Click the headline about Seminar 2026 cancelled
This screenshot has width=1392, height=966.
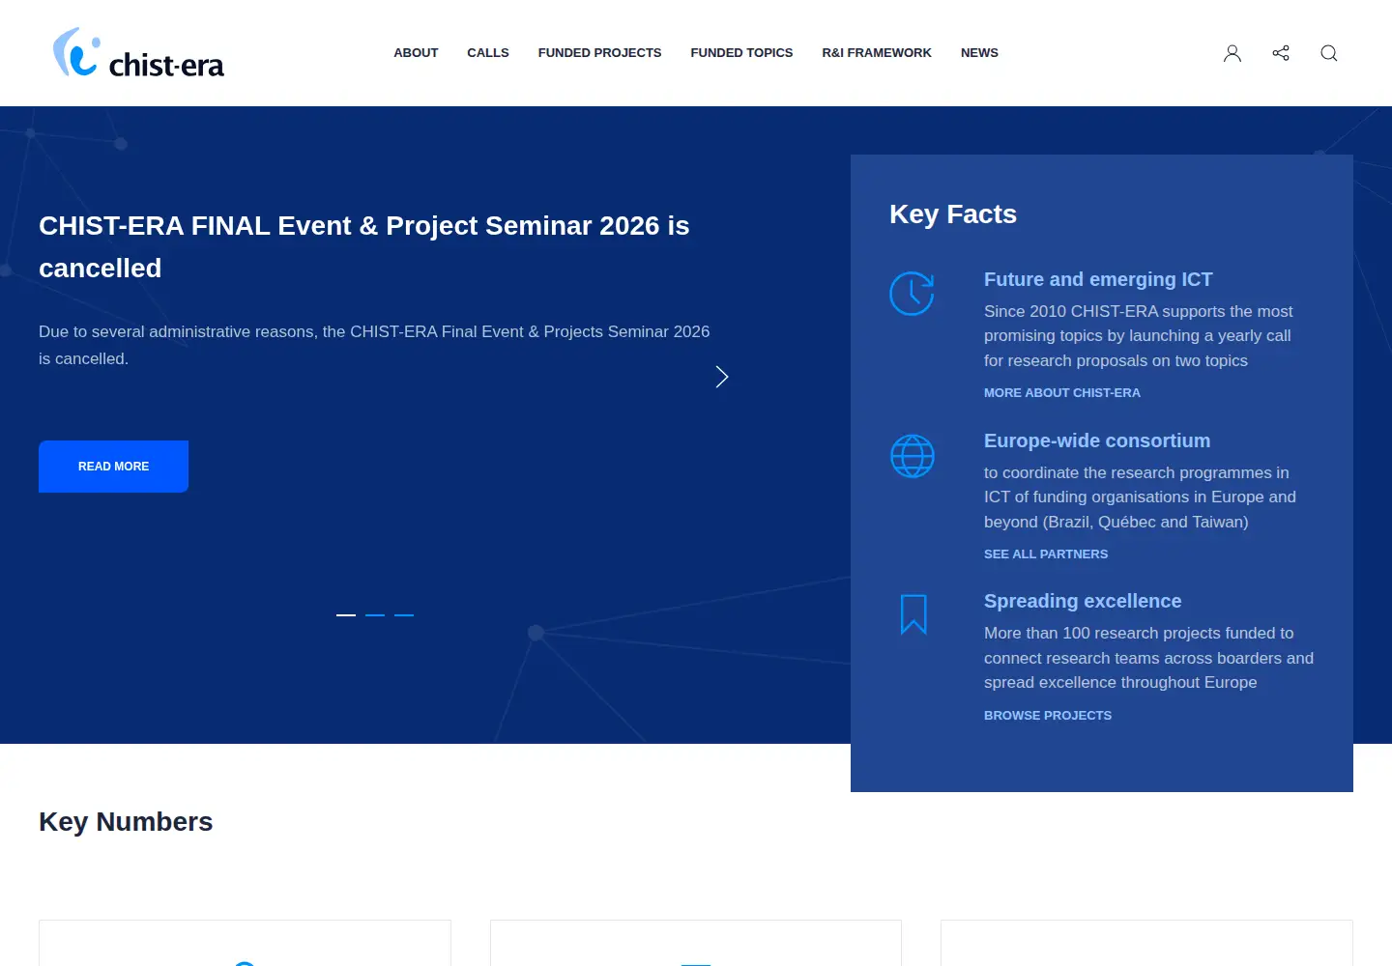[364, 246]
